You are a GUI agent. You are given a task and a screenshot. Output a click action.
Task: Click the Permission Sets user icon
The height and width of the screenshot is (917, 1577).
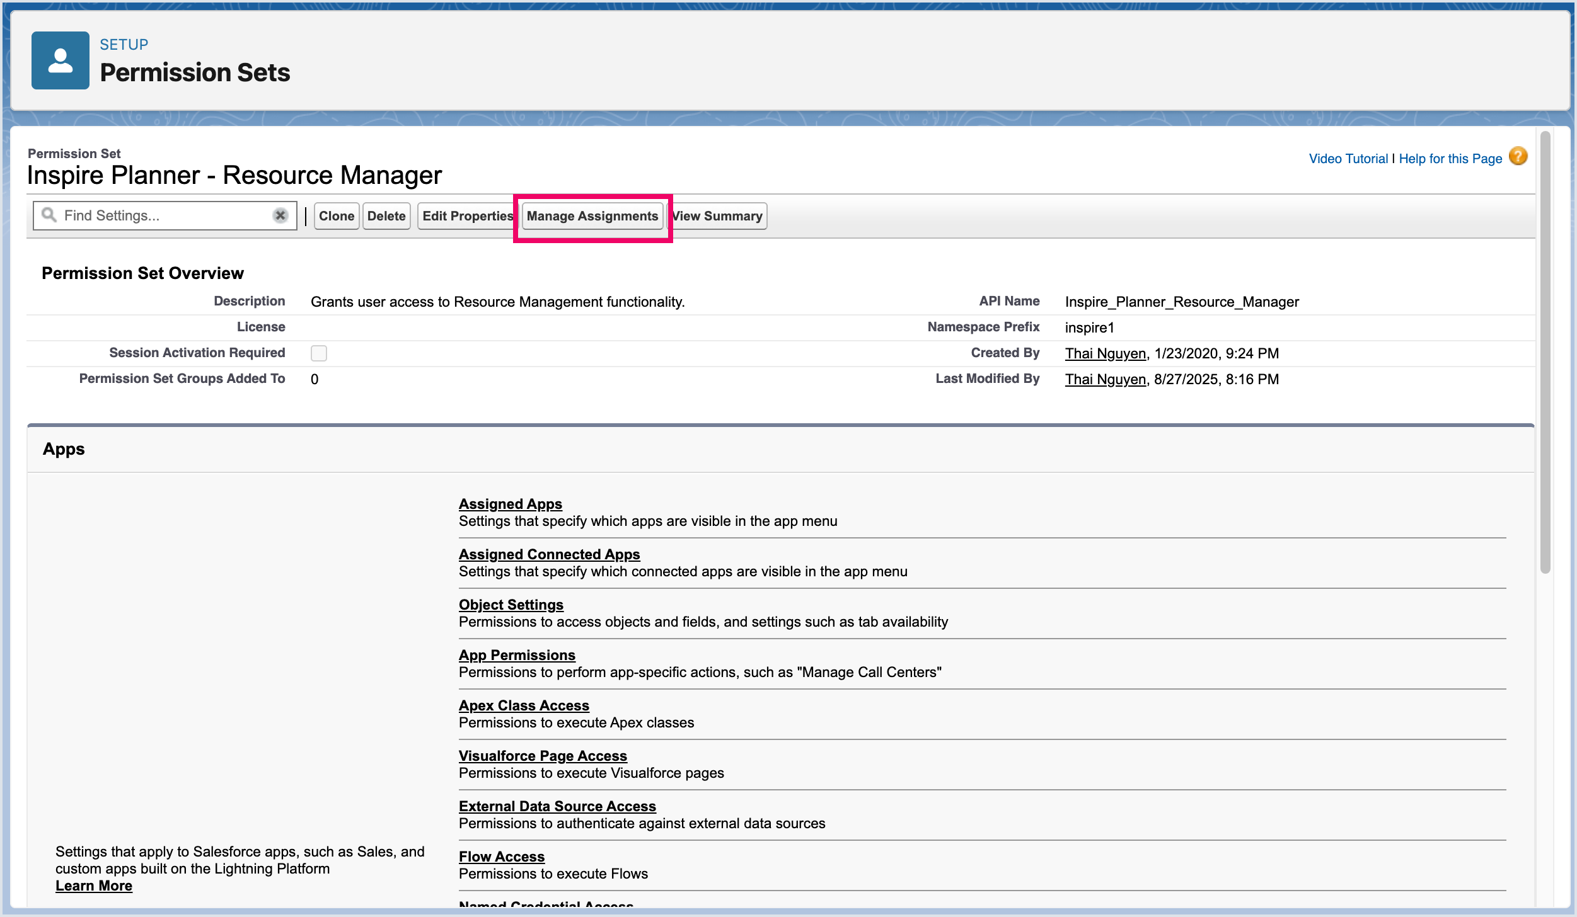[x=61, y=60]
